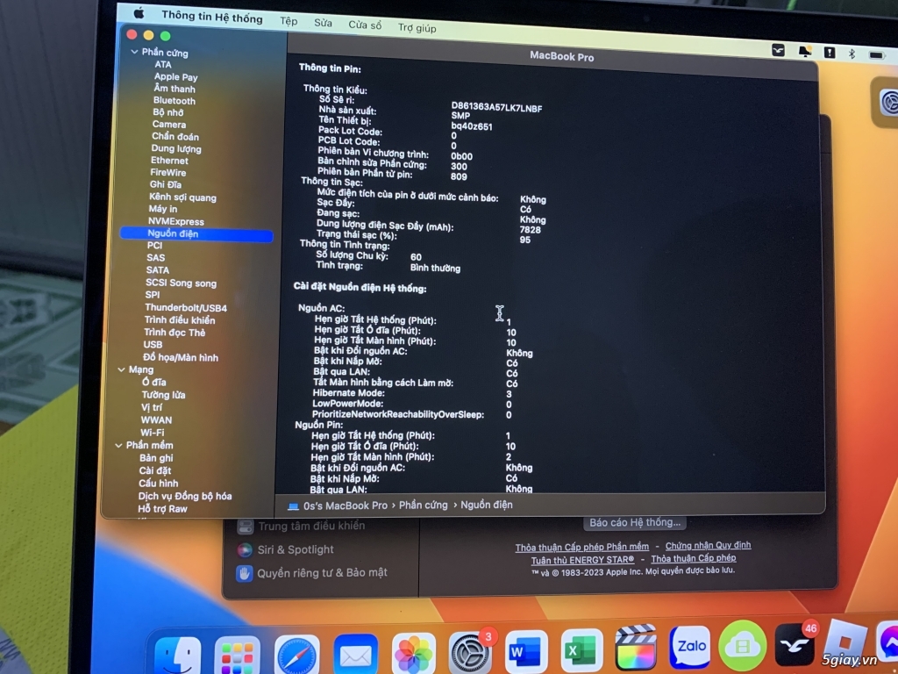Select Cài đặt under Phần mềm

(x=154, y=470)
